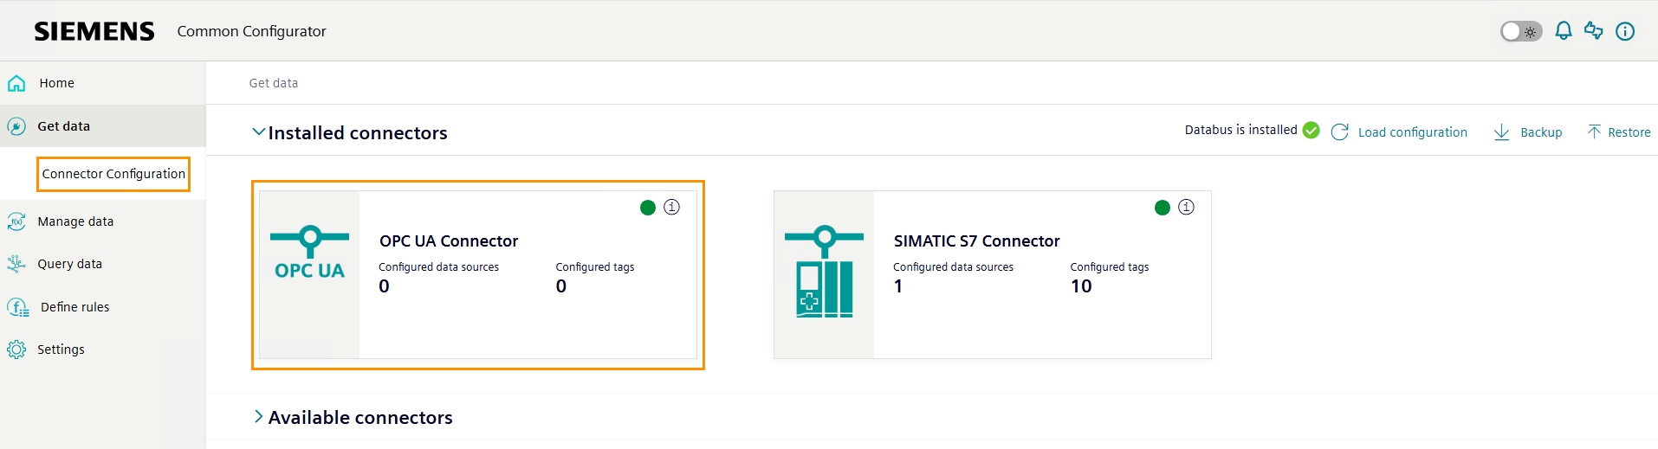Toggle the light/dark theme switch

coord(1520,31)
